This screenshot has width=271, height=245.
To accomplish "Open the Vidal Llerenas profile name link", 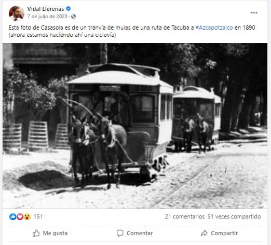I will 46,9.
